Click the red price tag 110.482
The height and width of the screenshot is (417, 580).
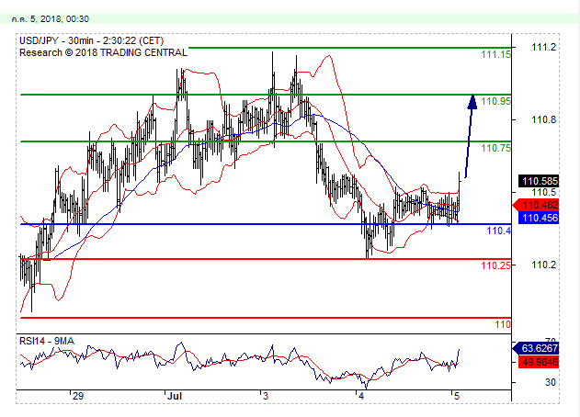pos(536,205)
